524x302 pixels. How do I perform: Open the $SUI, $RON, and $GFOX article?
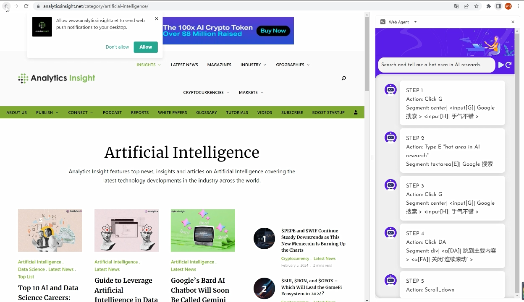point(312,287)
